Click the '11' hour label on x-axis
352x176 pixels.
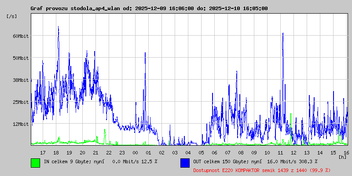pyautogui.click(x=280, y=153)
